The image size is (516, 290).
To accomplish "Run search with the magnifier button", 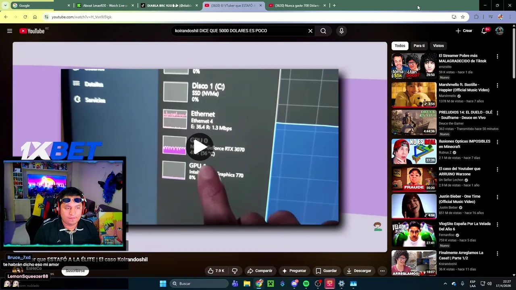I will click(323, 31).
